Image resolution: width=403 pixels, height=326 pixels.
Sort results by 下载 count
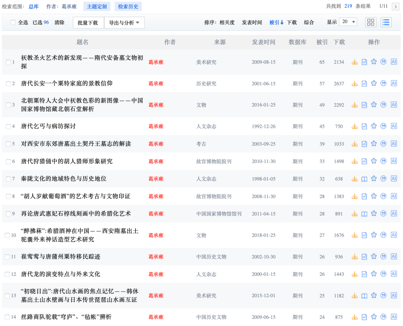tap(292, 22)
